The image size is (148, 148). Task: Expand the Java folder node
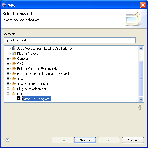[8, 79]
